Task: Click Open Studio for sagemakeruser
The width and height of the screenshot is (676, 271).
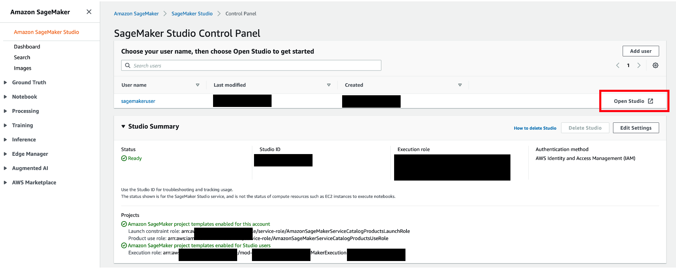Action: point(633,101)
